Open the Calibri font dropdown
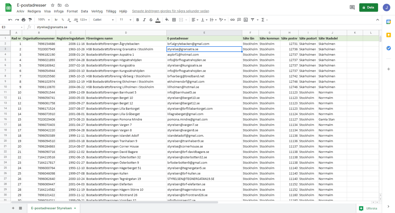 click(103, 20)
